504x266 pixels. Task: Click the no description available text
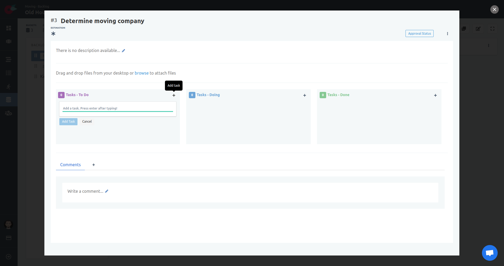[88, 50]
